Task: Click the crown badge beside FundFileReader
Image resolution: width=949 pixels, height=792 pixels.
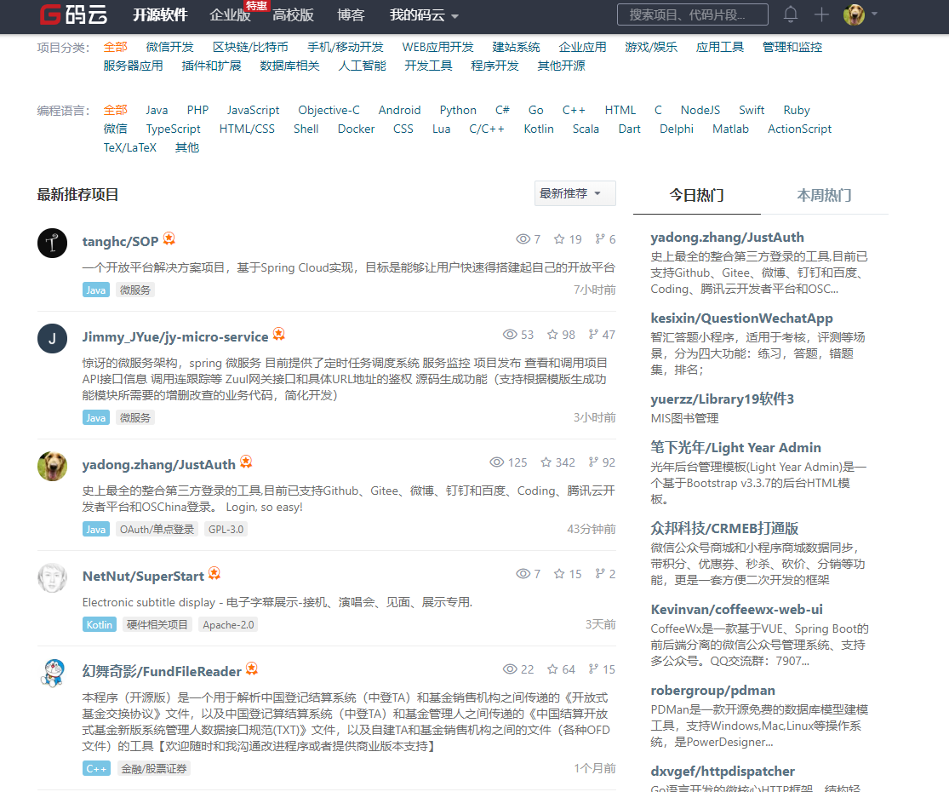Action: point(250,668)
